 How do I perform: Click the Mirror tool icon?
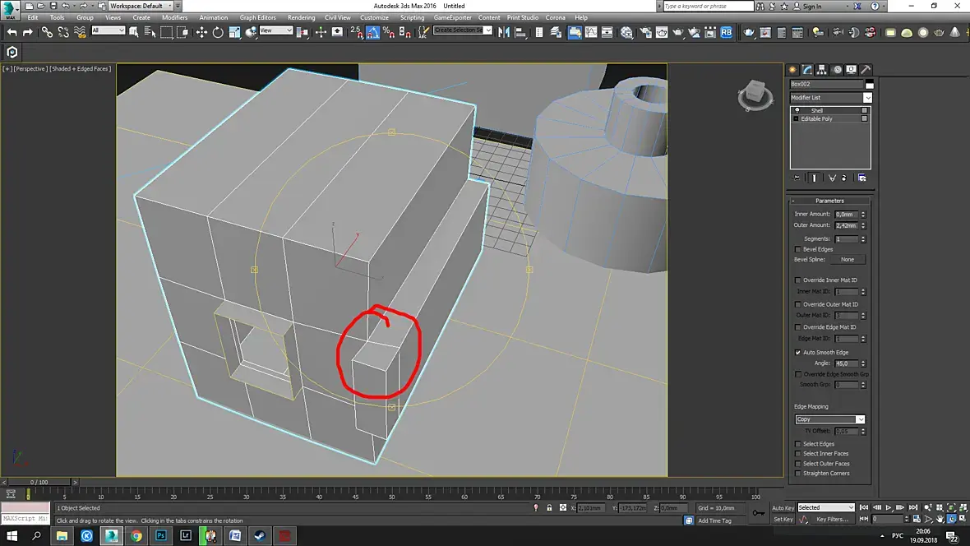click(504, 32)
